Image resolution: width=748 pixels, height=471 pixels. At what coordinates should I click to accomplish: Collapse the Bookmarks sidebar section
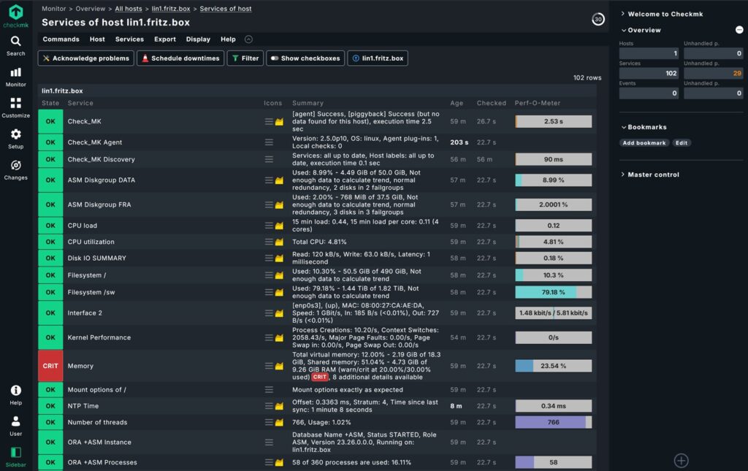tap(644, 127)
